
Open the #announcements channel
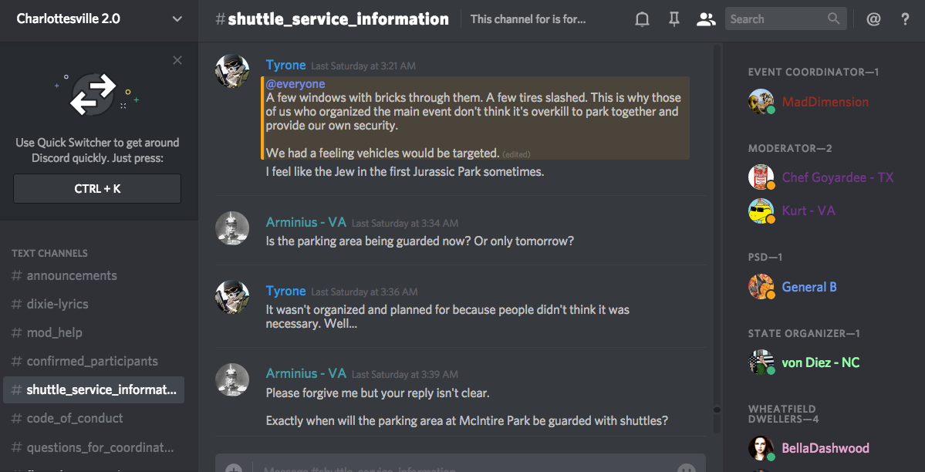tap(72, 275)
